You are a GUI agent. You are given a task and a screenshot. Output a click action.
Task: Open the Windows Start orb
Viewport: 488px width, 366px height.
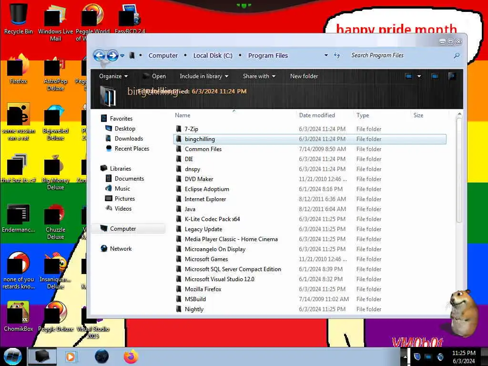(12, 356)
